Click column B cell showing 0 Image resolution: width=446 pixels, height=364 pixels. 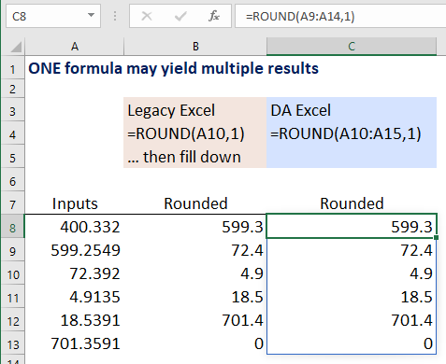pyautogui.click(x=195, y=343)
